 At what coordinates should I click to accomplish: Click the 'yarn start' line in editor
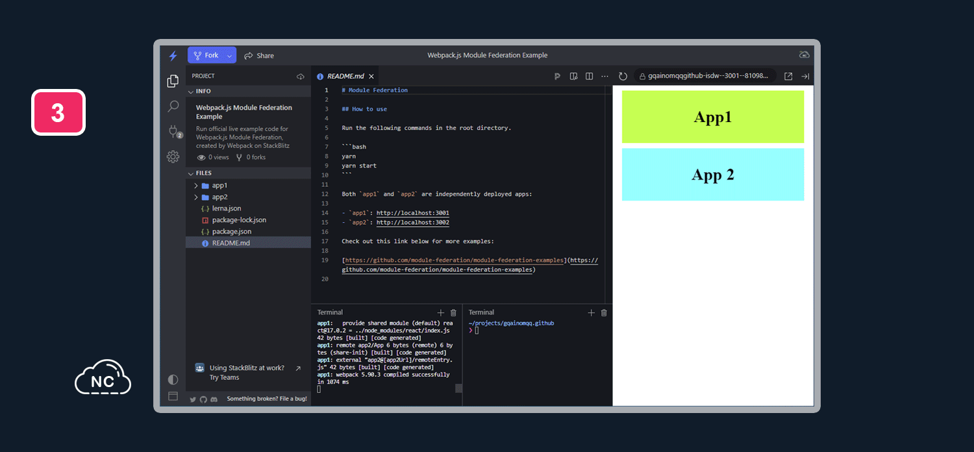(x=359, y=166)
